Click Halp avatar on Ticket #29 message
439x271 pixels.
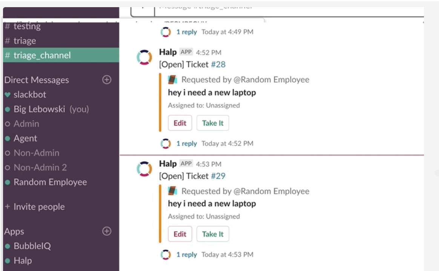(144, 169)
